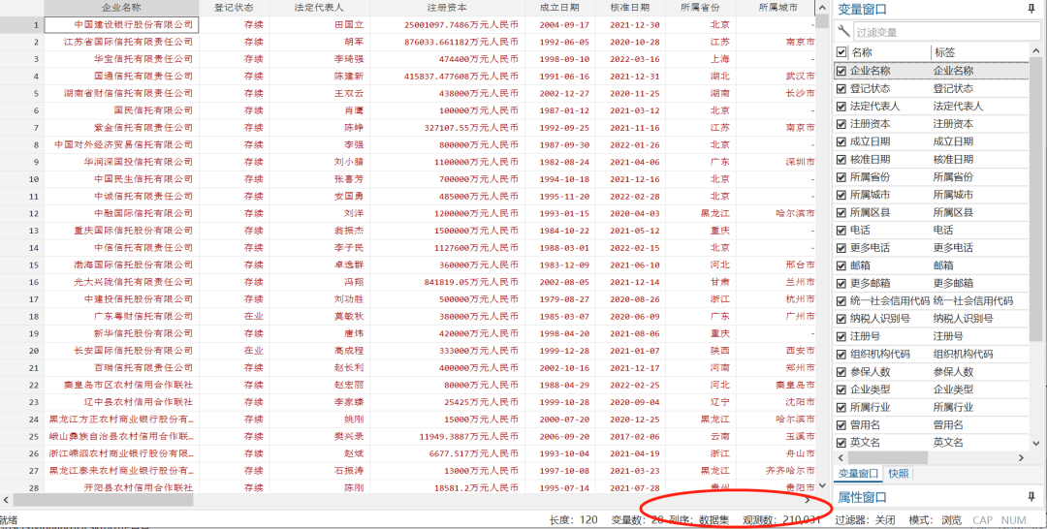1047x529 pixels.
Task: Select the 所属城市 column header
Action: tap(776, 8)
